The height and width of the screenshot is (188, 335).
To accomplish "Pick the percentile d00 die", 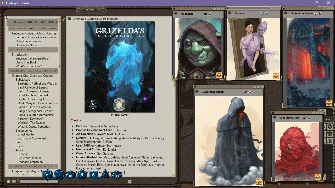I will coord(116,175).
